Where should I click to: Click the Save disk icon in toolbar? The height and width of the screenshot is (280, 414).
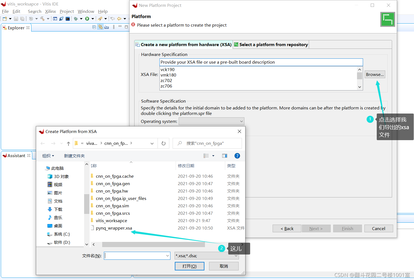16,19
